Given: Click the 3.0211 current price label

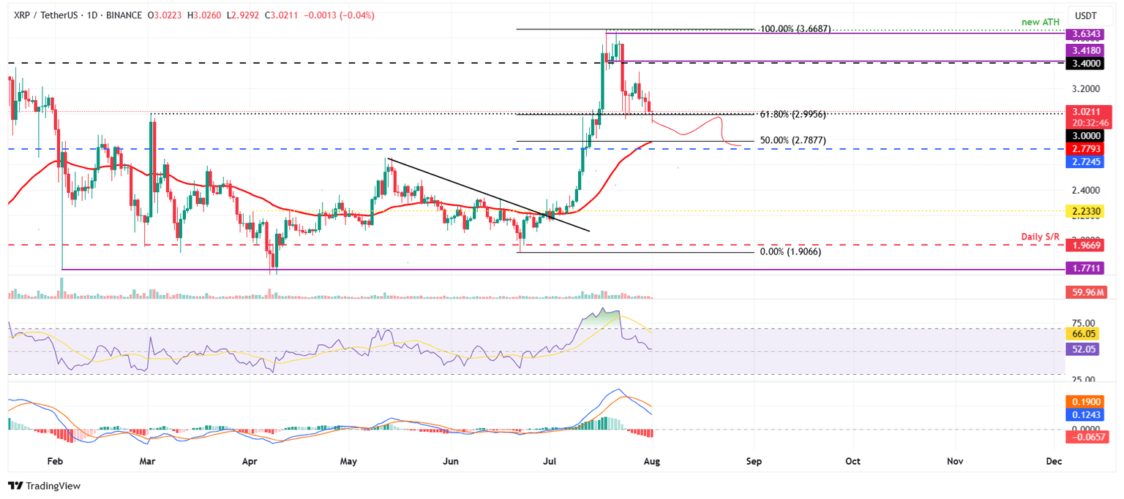Looking at the screenshot, I should (1087, 113).
